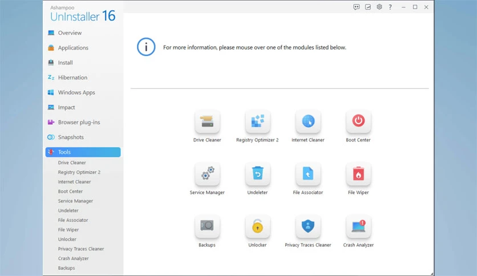The width and height of the screenshot is (477, 276).
Task: Select Boot Center sidebar sub-item
Action: point(70,191)
